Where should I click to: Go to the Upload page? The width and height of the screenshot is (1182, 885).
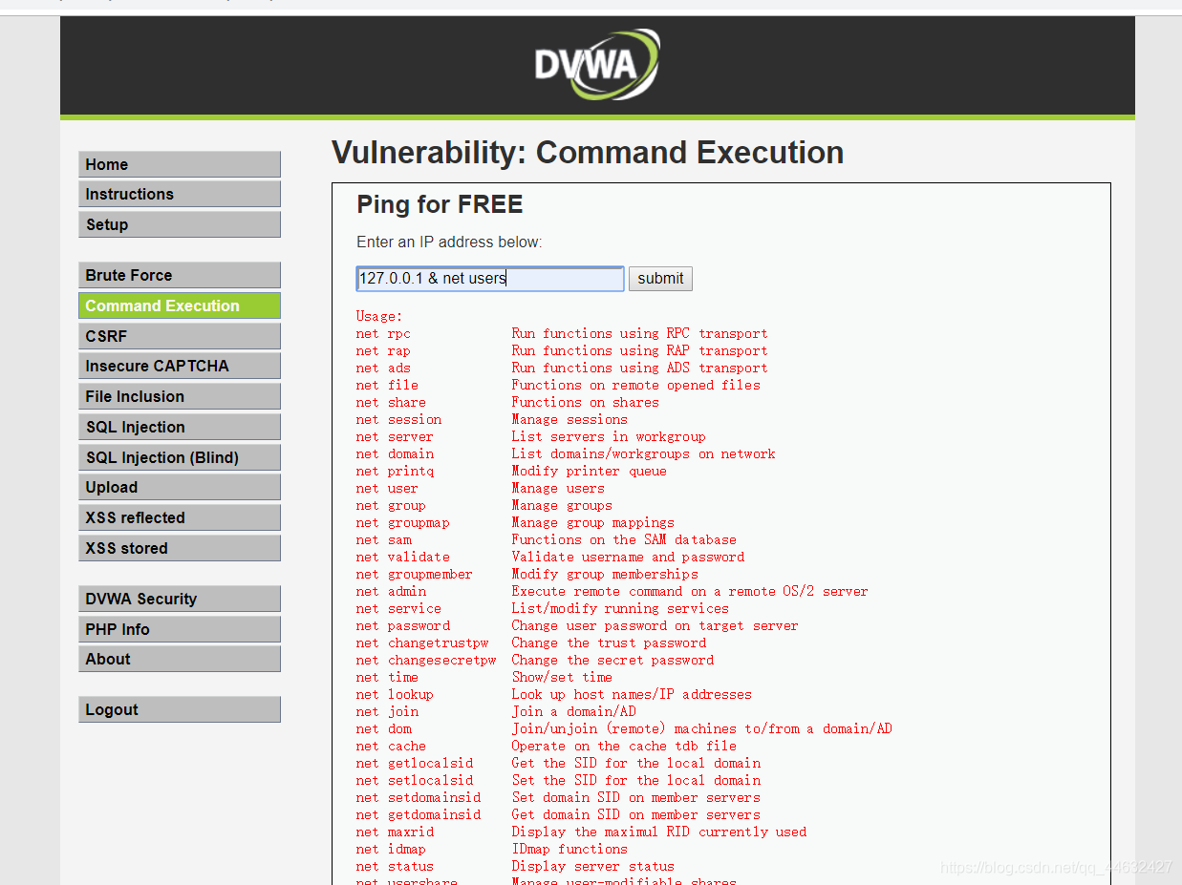tap(180, 487)
